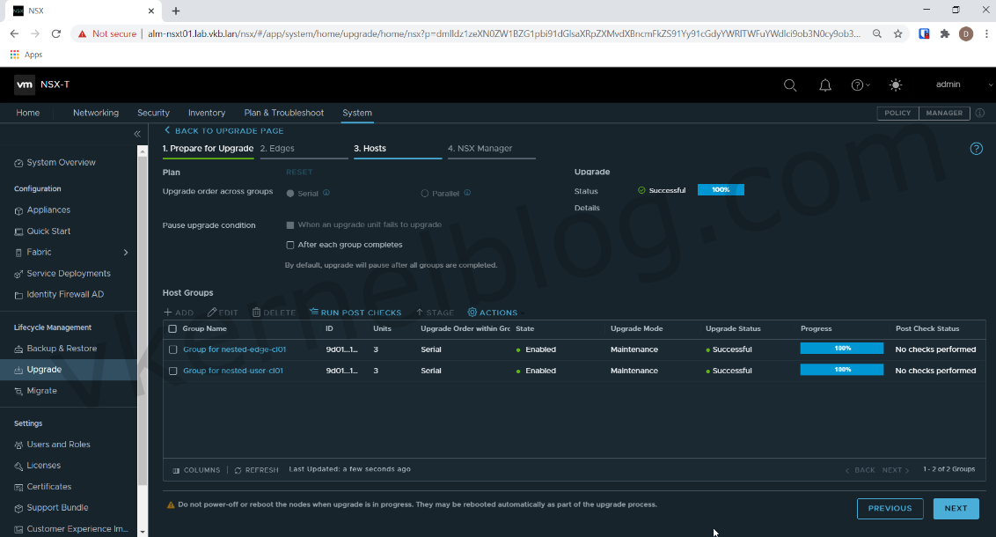View notifications via bell icon
996x537 pixels.
[x=824, y=85]
